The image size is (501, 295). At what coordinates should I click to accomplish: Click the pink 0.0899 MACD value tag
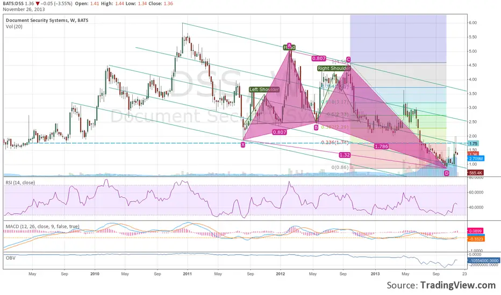coord(475,231)
